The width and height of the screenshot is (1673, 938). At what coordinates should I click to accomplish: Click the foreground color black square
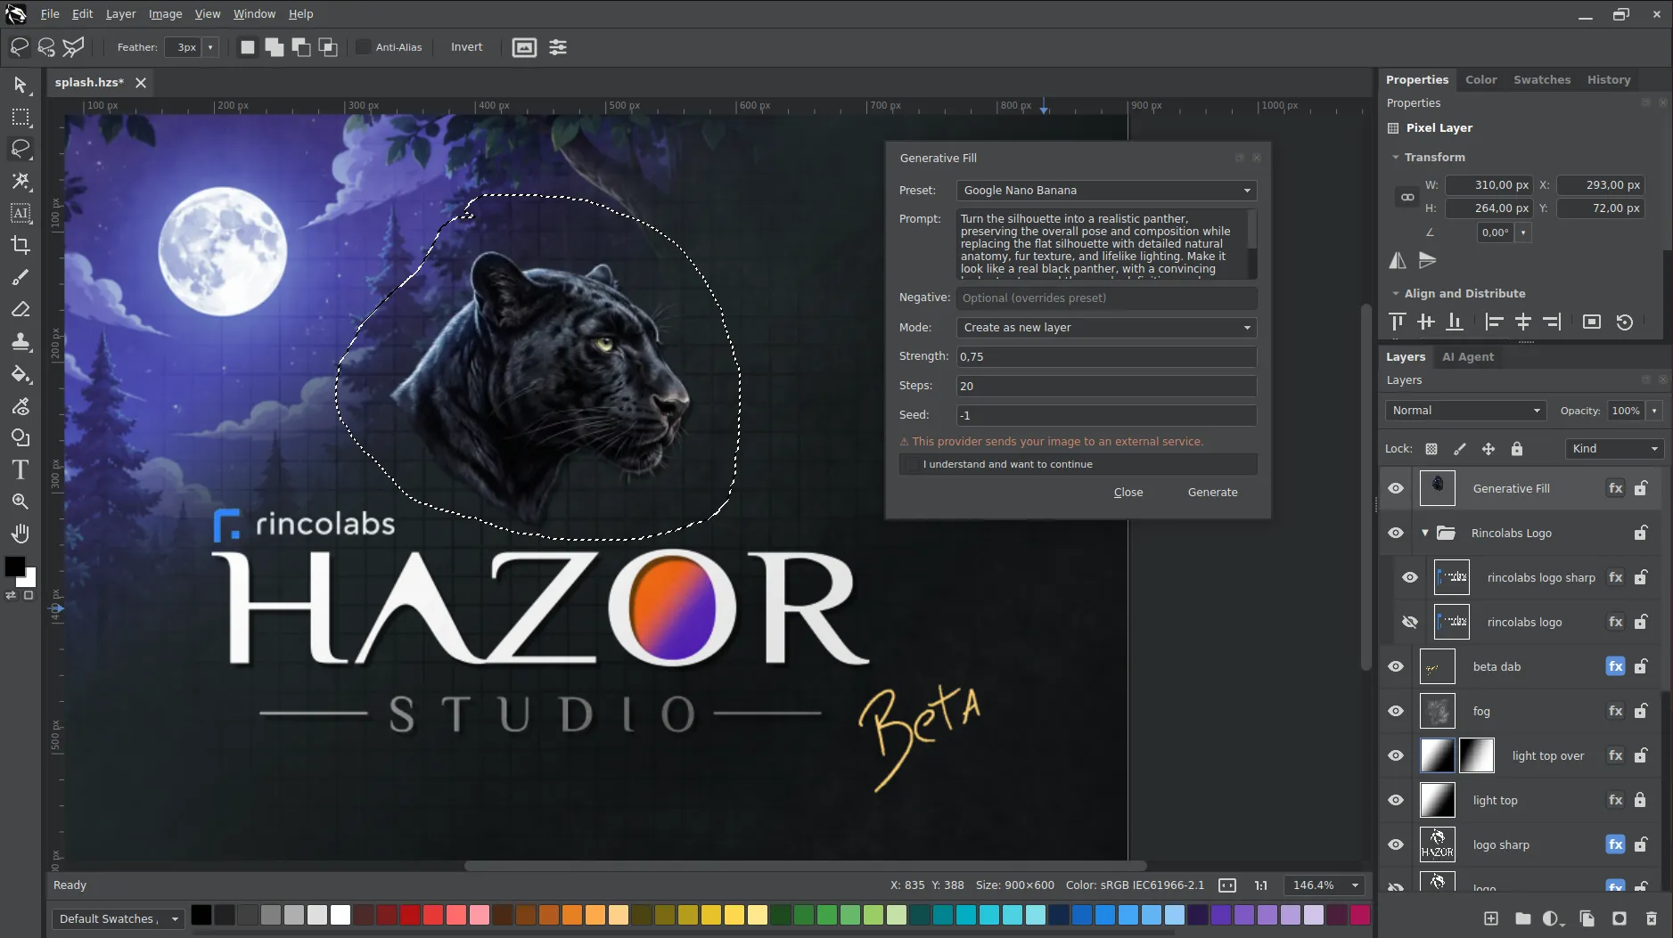15,567
